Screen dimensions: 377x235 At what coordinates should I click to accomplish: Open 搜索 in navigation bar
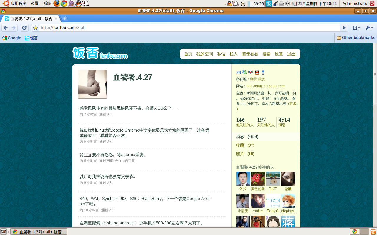click(267, 54)
